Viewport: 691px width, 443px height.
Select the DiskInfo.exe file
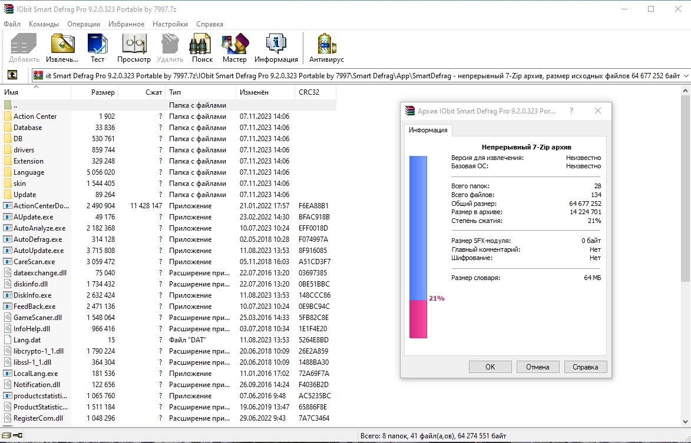point(32,295)
